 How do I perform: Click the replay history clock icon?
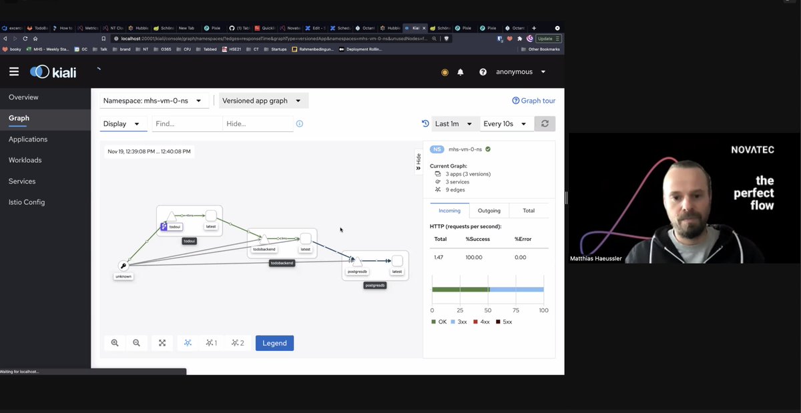[x=425, y=123]
